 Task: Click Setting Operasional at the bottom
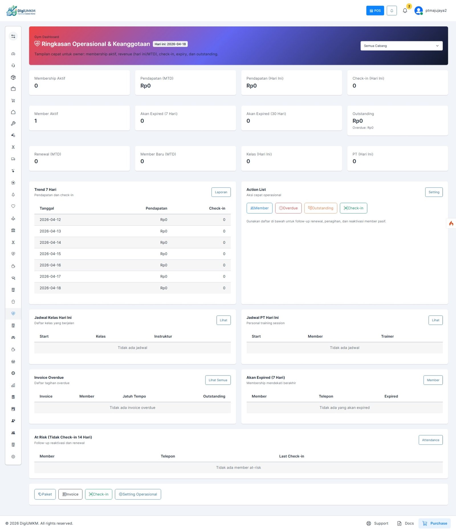pyautogui.click(x=138, y=494)
